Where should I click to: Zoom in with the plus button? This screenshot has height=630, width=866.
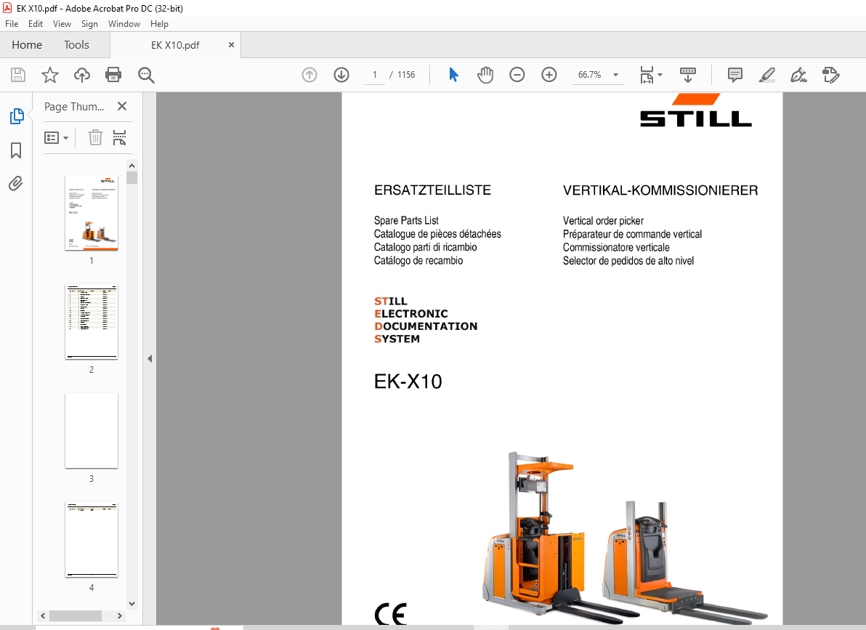coord(549,75)
